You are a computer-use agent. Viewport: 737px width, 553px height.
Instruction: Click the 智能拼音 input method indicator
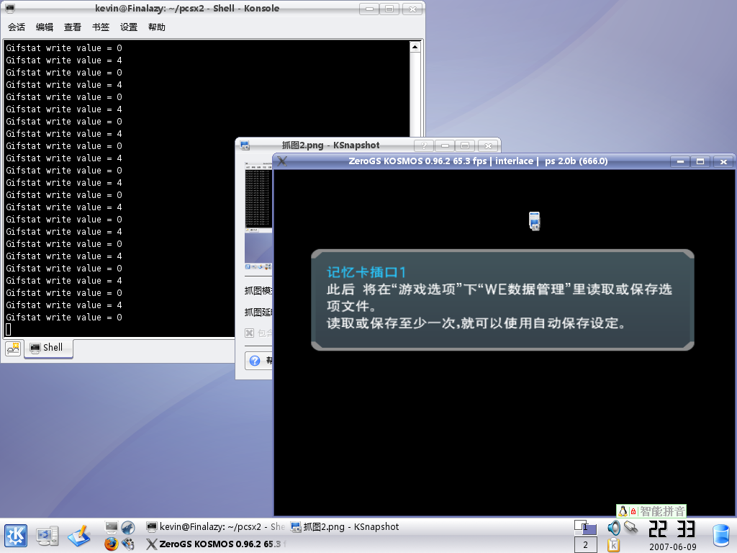point(662,511)
